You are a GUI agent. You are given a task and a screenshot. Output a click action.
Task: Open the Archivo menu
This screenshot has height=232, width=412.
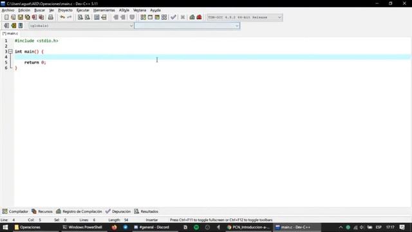(8, 10)
